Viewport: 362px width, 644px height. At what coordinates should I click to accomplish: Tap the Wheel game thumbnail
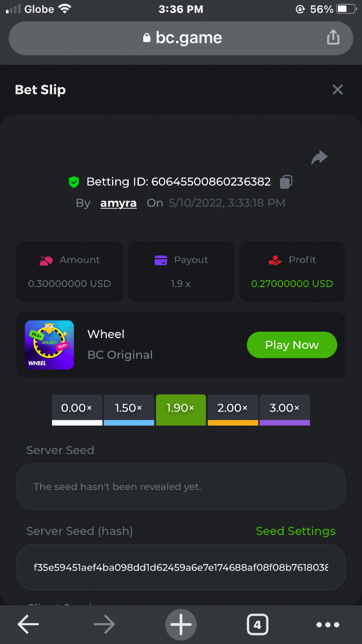49,345
